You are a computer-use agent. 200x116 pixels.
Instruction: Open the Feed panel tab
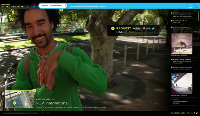pyautogui.click(x=190, y=6)
